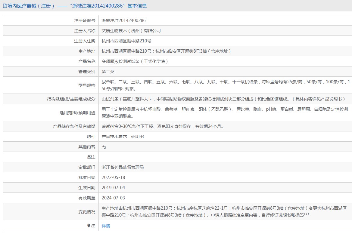This screenshot has height=234, width=352.
Task: Click the 产品储存条件及有效期 label
Action: click(x=74, y=126)
